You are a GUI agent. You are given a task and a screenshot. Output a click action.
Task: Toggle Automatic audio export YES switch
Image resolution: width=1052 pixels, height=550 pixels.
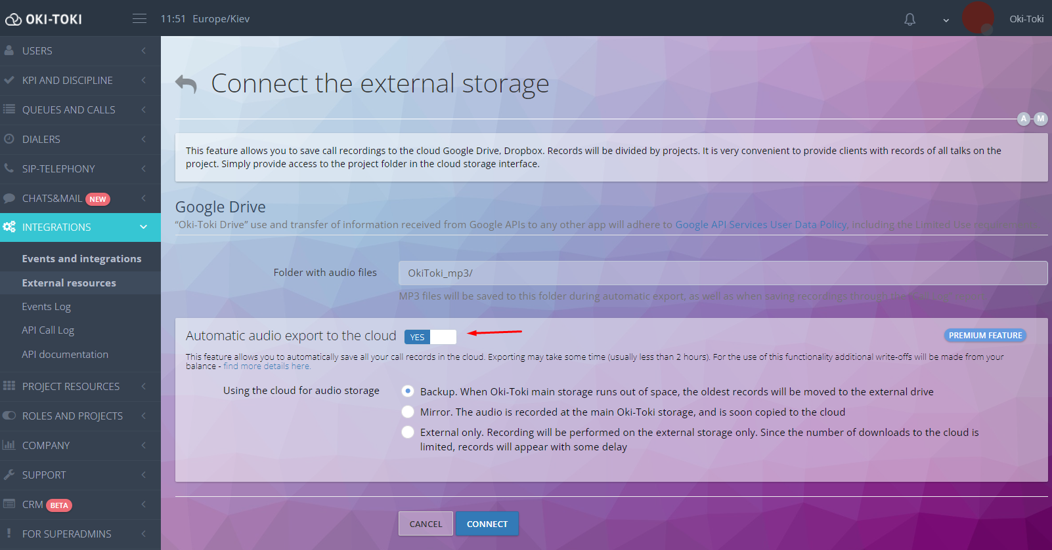click(430, 337)
